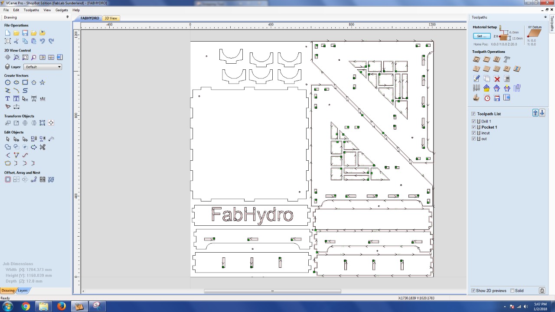Toggle visibility of Pocket 1 toolpath
Image resolution: width=555 pixels, height=312 pixels.
coord(473,127)
